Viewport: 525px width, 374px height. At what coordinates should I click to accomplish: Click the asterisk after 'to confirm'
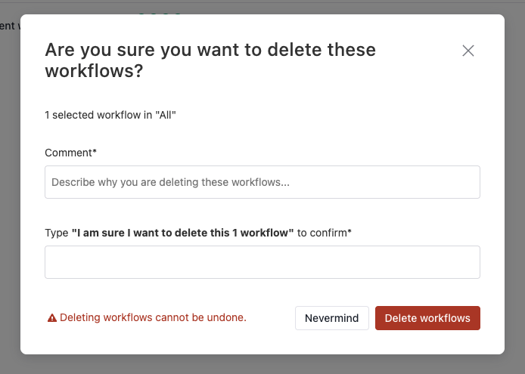click(349, 231)
